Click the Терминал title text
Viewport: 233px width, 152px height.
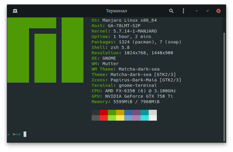[116, 11]
